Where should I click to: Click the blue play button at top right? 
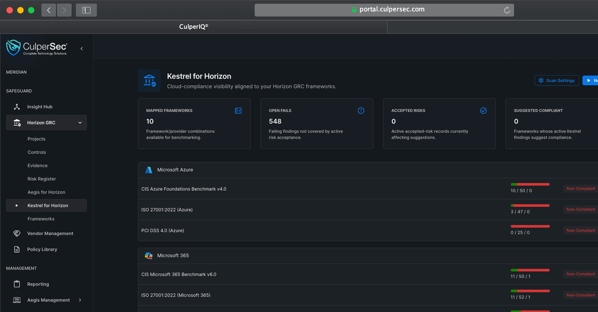pyautogui.click(x=590, y=81)
